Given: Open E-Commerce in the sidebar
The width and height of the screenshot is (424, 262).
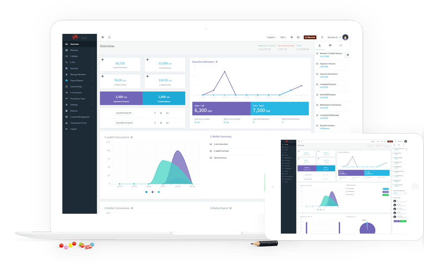Looking at the screenshot, I should pyautogui.click(x=80, y=93).
